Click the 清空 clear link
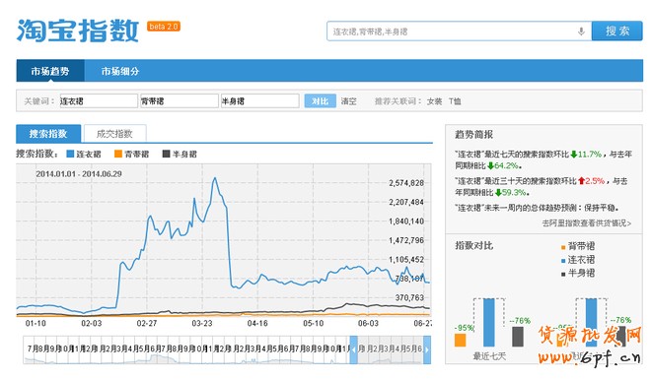The height and width of the screenshot is (379, 651). [349, 101]
